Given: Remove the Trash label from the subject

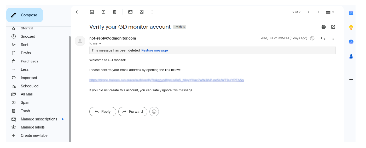Looking at the screenshot, I should pos(184,27).
